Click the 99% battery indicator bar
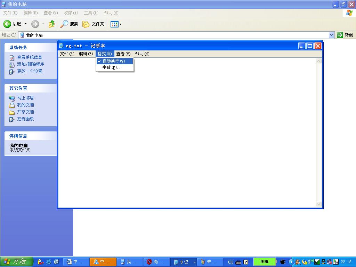This screenshot has width=356, height=267. coord(264,262)
